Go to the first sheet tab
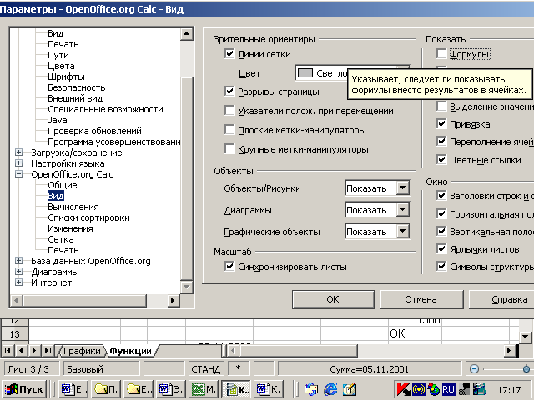This screenshot has height=400, width=534. (x=8, y=350)
